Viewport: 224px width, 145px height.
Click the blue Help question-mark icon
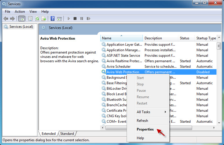coord(52,19)
